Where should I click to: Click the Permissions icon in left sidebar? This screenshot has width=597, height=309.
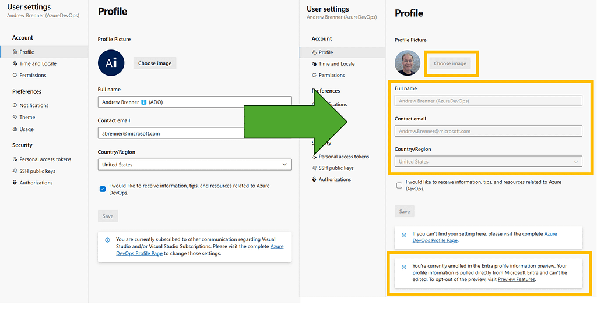(15, 76)
